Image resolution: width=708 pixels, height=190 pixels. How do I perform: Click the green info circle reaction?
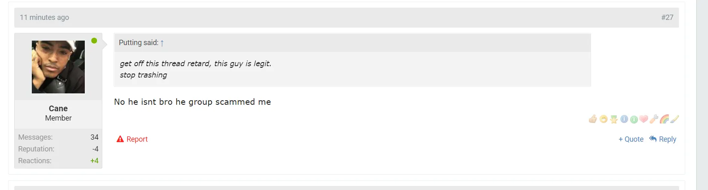634,119
